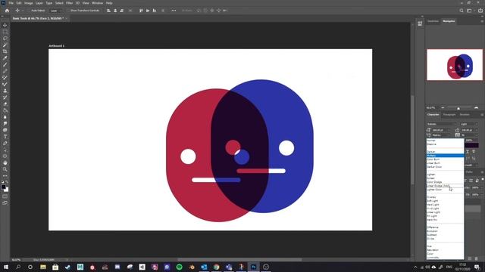Select the Lasso tool
Image resolution: width=485 pixels, height=272 pixels.
[5, 39]
